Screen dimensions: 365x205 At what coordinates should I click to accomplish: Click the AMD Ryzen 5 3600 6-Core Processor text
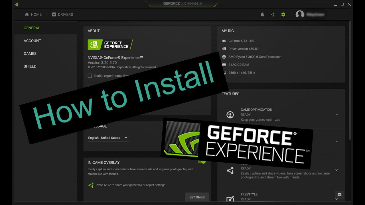tap(255, 57)
